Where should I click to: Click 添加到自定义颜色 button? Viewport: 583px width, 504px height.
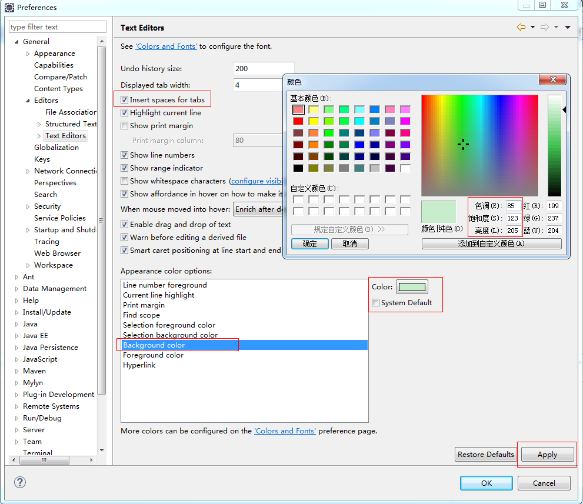click(492, 244)
